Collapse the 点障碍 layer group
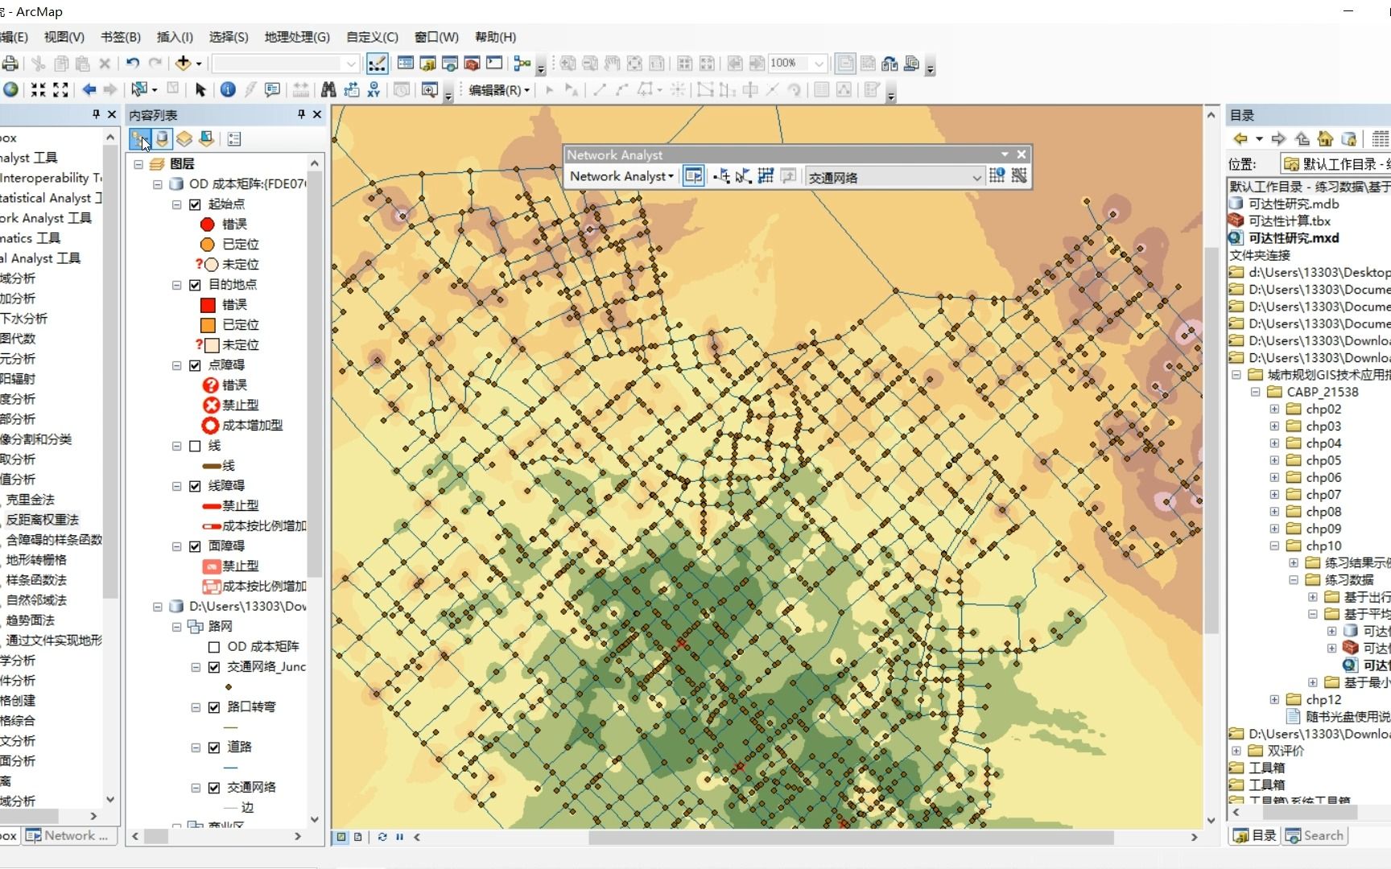This screenshot has width=1391, height=869. coord(176,365)
